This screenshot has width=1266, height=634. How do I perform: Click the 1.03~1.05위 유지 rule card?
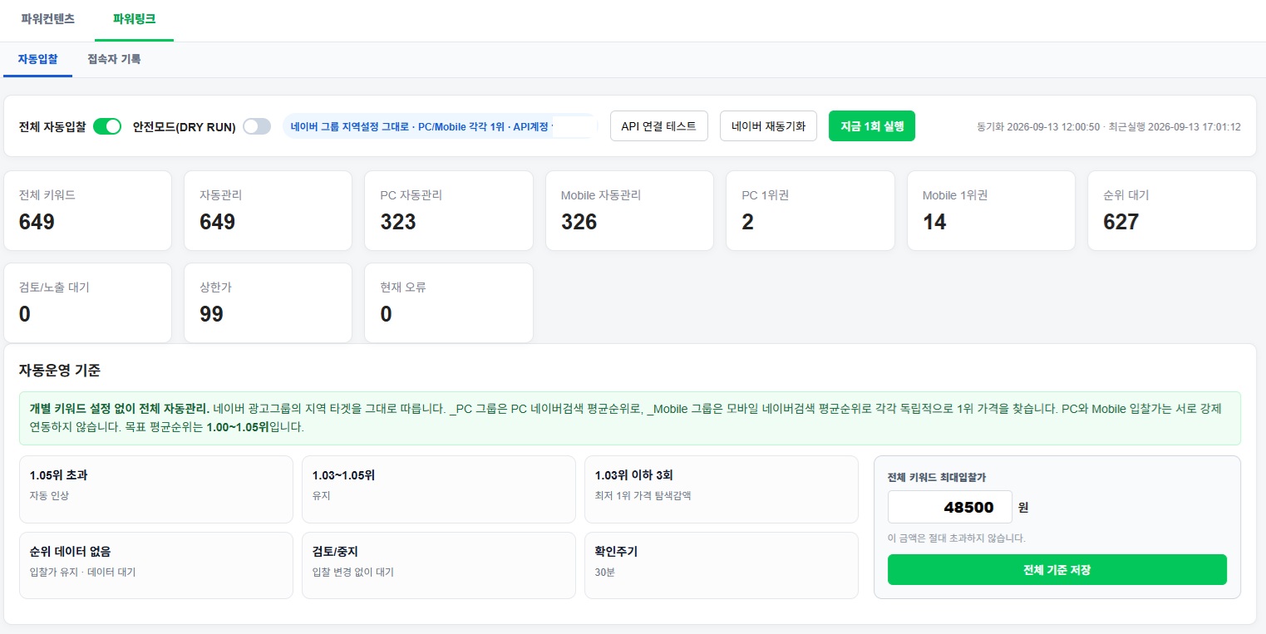pos(439,489)
